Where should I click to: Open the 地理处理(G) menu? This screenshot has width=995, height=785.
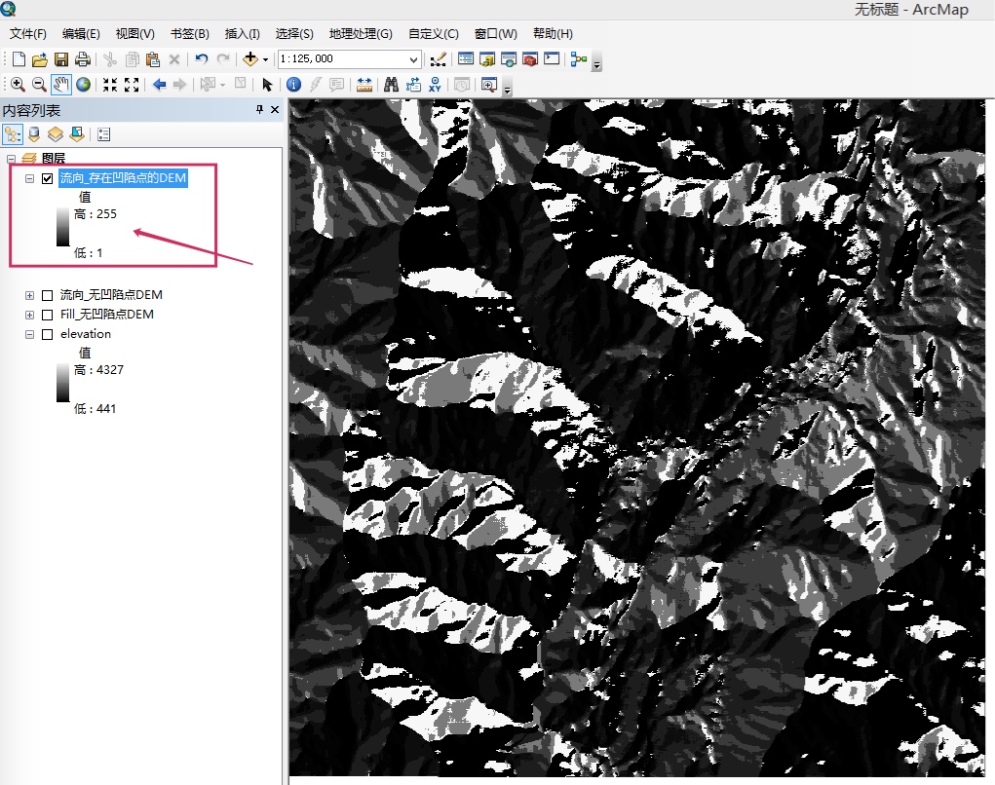pos(361,34)
